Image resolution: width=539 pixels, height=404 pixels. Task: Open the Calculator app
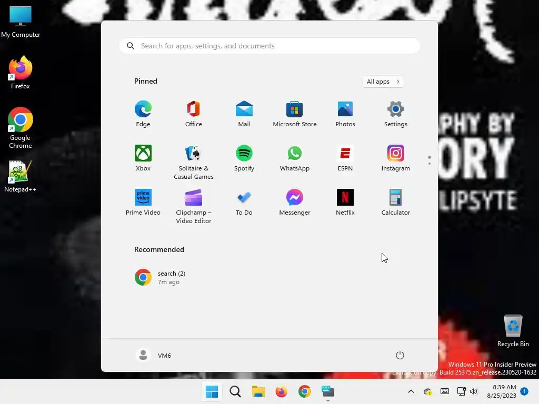coord(396,203)
